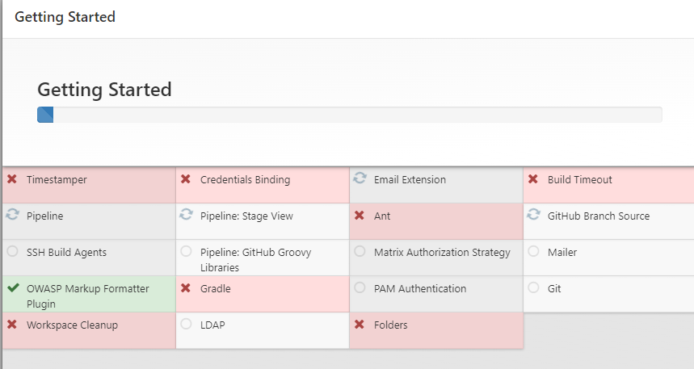Click the red X icon next to Ant
The height and width of the screenshot is (369, 694).
[360, 215]
